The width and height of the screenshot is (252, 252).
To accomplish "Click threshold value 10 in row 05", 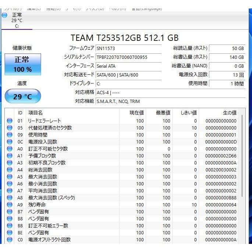I will click(194, 128).
